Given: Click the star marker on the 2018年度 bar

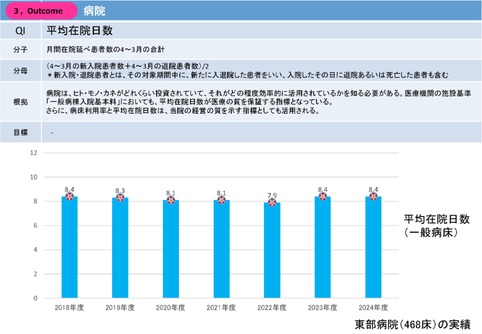Looking at the screenshot, I should pyautogui.click(x=70, y=197).
